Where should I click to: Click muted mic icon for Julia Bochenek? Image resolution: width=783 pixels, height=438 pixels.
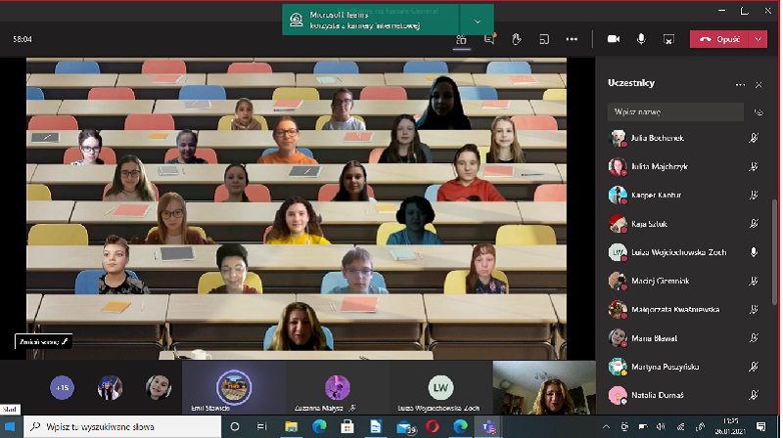point(754,138)
